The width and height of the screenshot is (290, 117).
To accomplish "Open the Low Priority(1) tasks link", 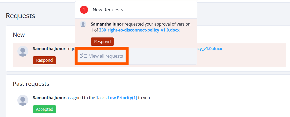I will pyautogui.click(x=122, y=98).
